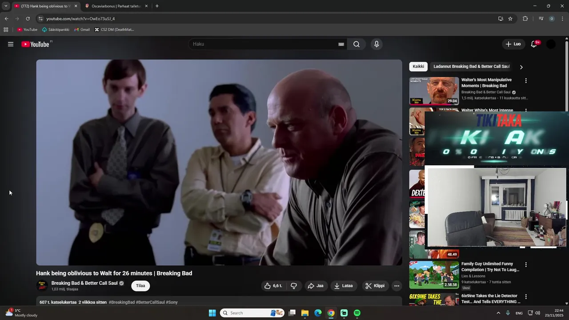This screenshot has height=320, width=569.
Task: Open Breaking Bad & Better Call Saul channel name
Action: point(84,283)
